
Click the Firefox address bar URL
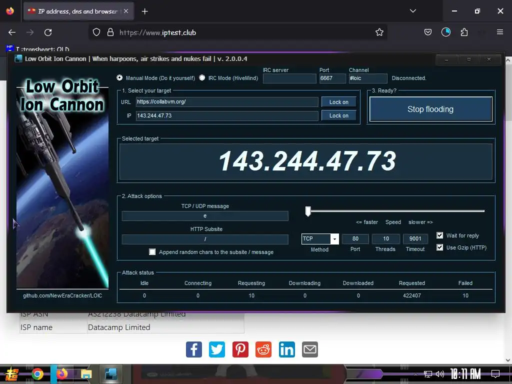coord(157,32)
